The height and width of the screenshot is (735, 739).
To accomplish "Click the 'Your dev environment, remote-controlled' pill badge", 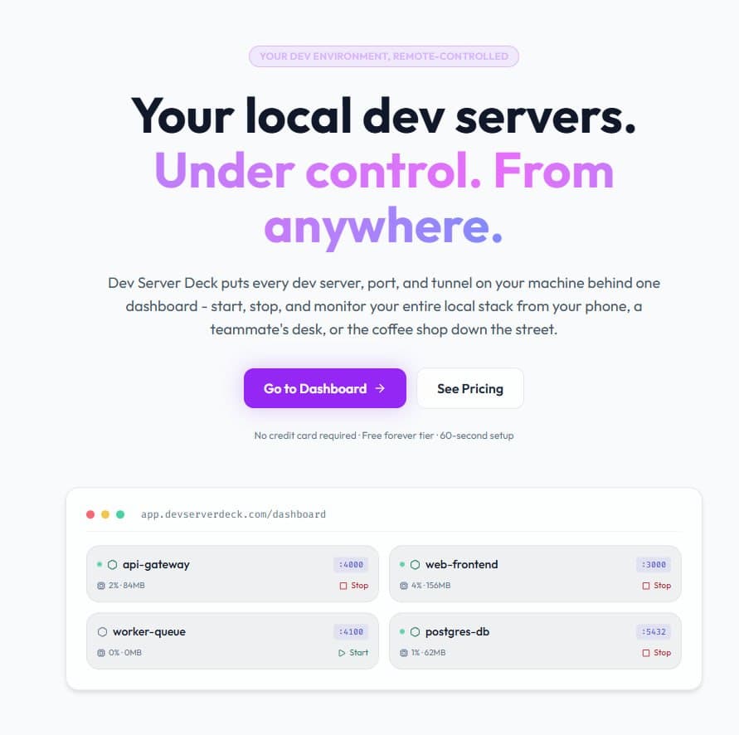I will [384, 56].
